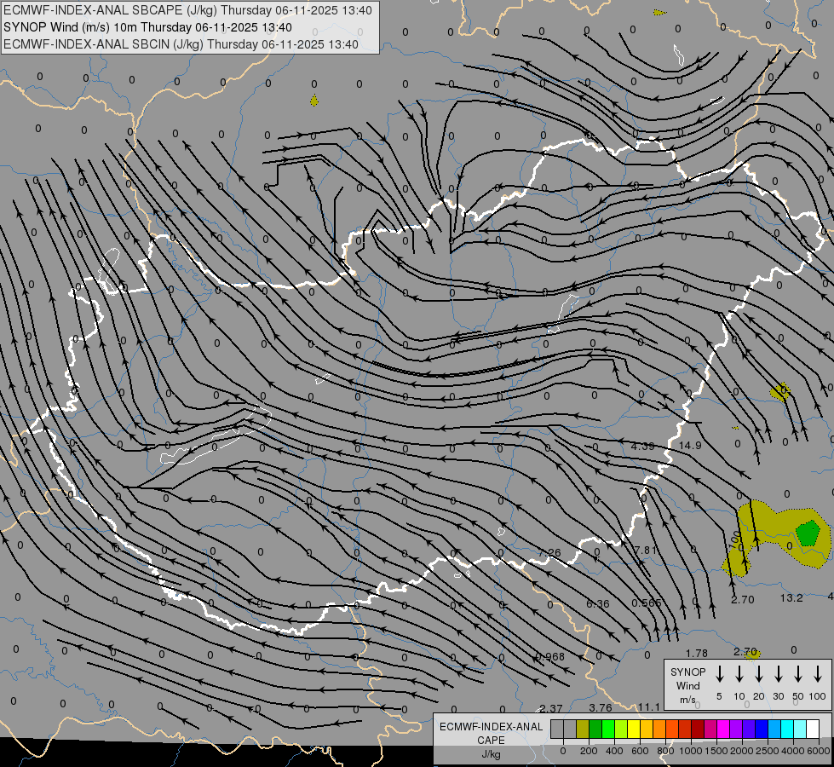Click the 1500 tick label on CAPE scale
This screenshot has height=767, width=834.
click(716, 751)
